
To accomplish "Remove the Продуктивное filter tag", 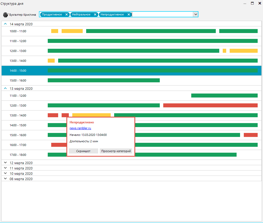I will 67,14.
